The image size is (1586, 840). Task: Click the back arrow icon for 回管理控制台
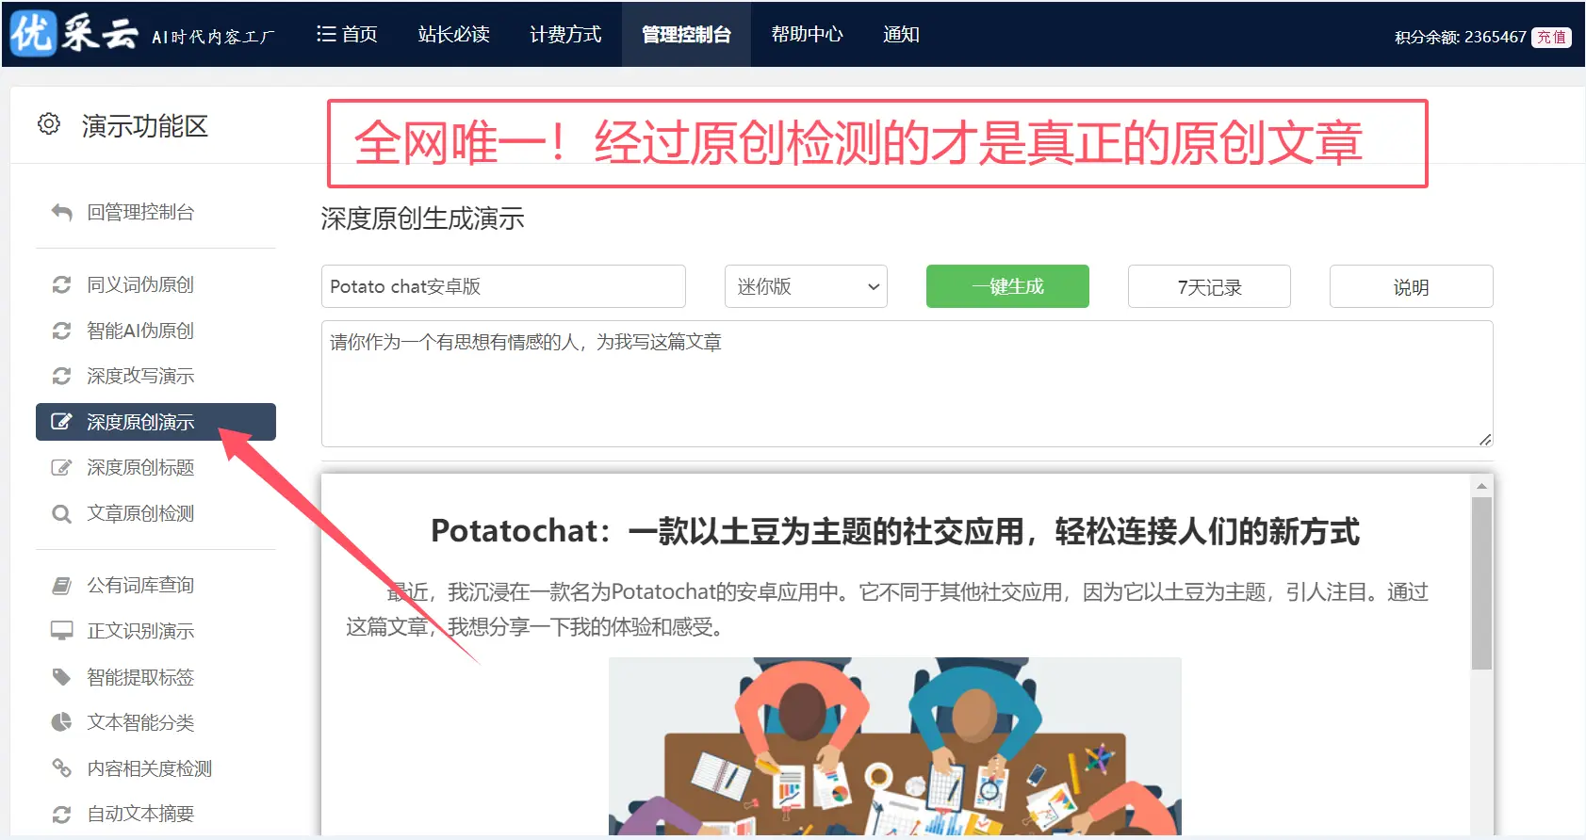[x=61, y=212]
